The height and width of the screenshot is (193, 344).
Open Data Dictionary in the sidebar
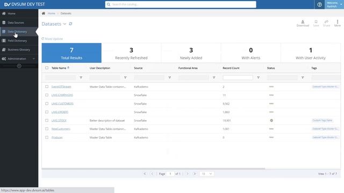click(x=19, y=32)
